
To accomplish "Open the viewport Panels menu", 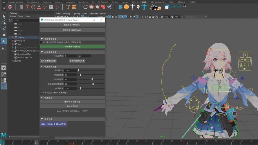I will click(x=103, y=14).
